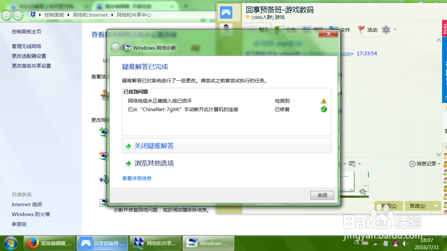
Task: Click green arrow icon next to 关闭疑难解答
Action: (x=128, y=146)
